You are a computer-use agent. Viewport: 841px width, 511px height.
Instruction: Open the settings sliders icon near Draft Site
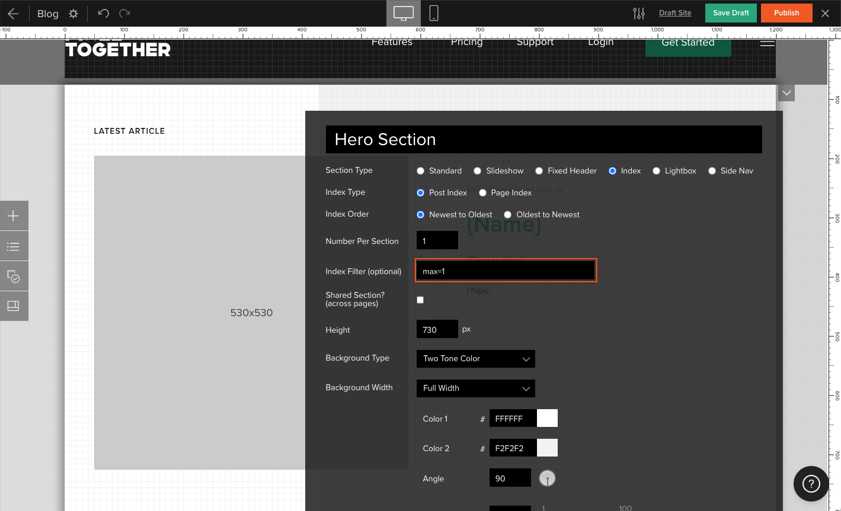(638, 12)
